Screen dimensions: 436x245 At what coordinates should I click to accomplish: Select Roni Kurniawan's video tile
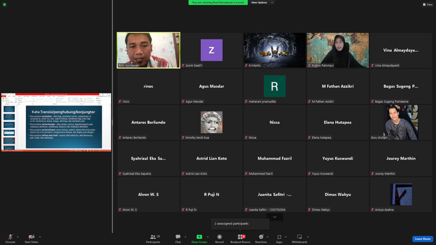tap(149, 50)
